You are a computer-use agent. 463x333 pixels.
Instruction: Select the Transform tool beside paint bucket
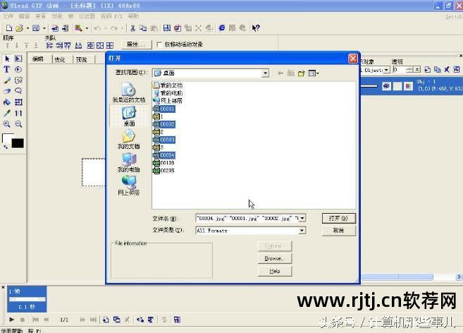(18, 102)
